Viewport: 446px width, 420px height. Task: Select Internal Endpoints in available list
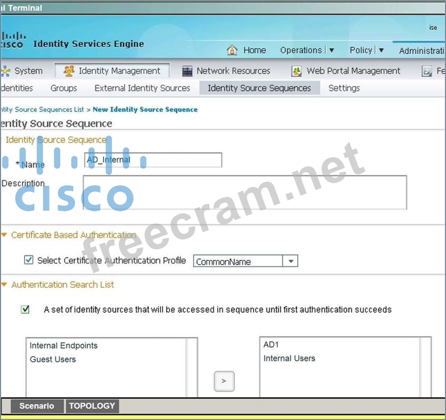pos(64,346)
